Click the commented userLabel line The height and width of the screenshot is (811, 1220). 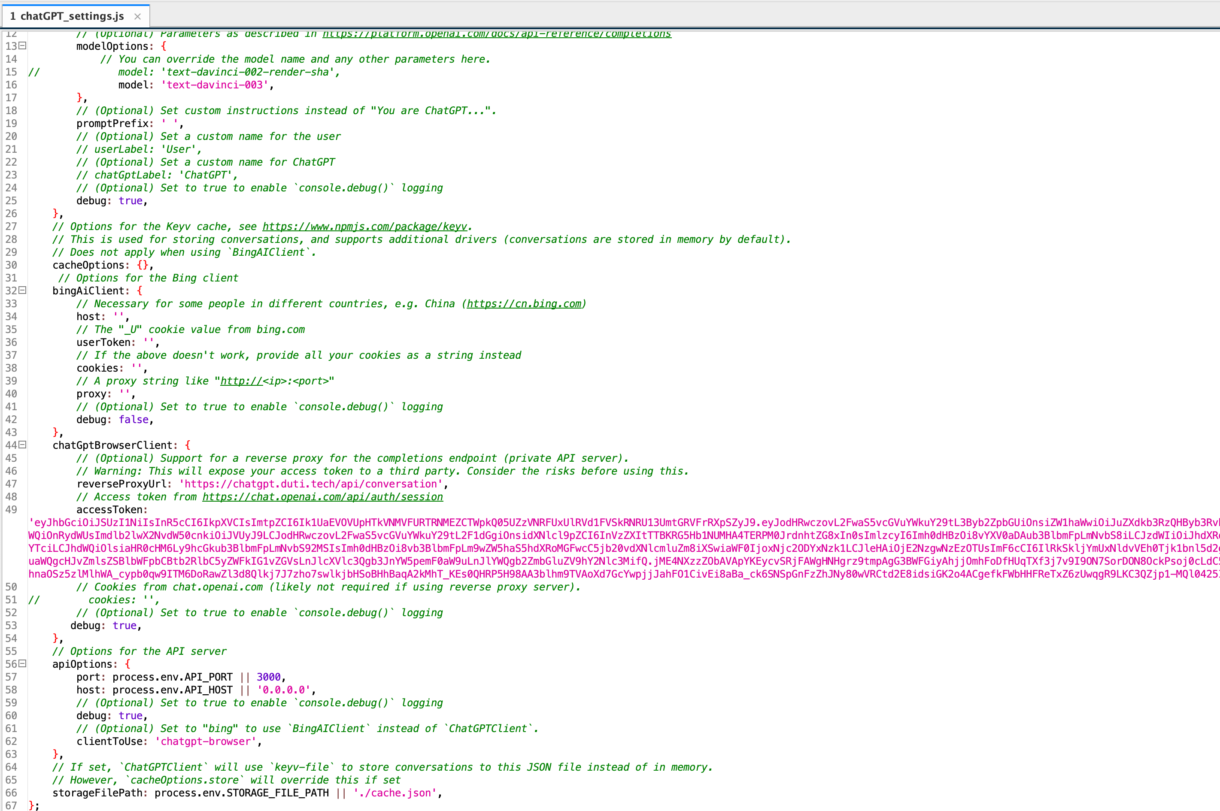(x=139, y=149)
